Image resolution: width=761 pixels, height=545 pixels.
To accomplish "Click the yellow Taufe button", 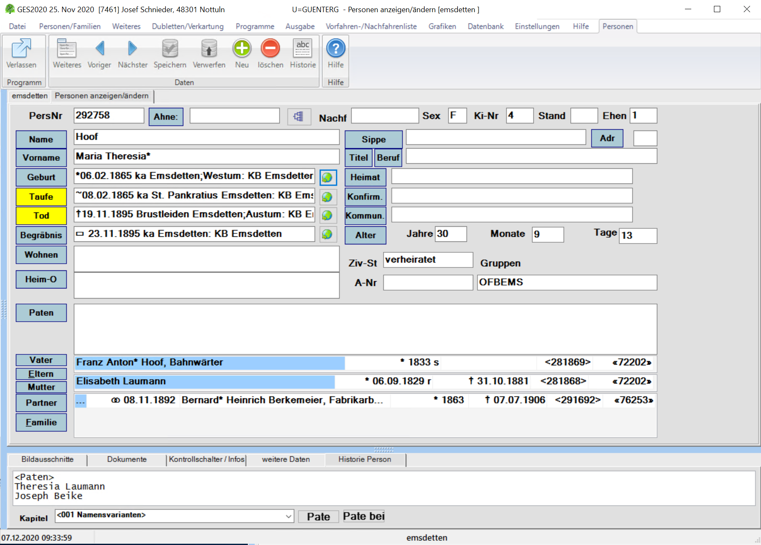I will pos(41,197).
